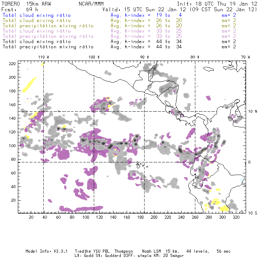Select the pink 'Total cloud mixing ratio' legend line
This screenshot has width=259, height=259.
point(37,31)
